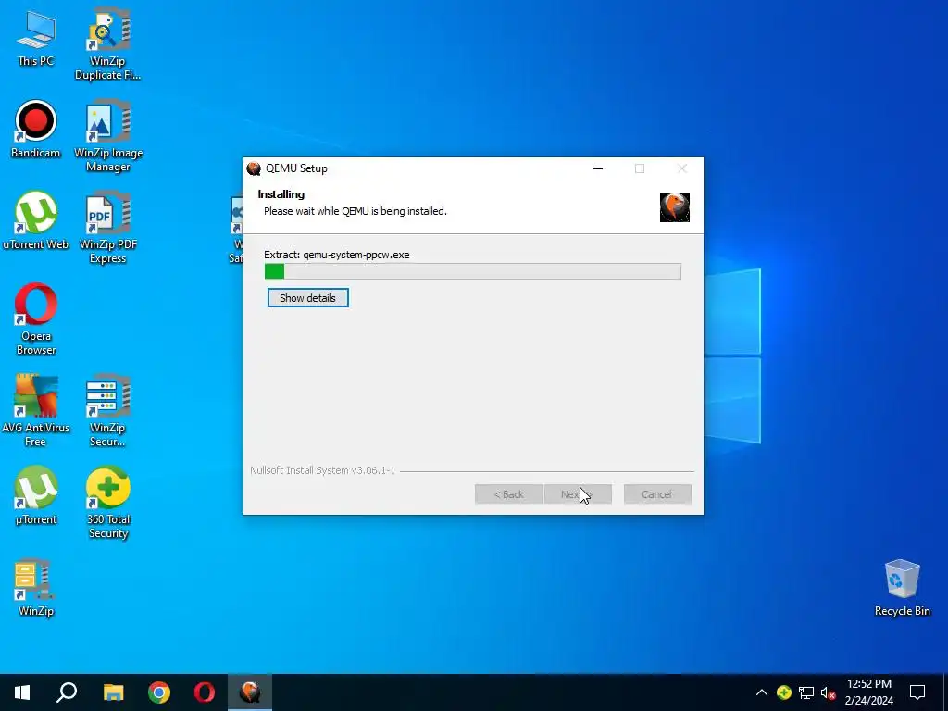This screenshot has height=711, width=948.
Task: Click 'Please wait while QEMU is being installed.'
Action: coord(355,211)
